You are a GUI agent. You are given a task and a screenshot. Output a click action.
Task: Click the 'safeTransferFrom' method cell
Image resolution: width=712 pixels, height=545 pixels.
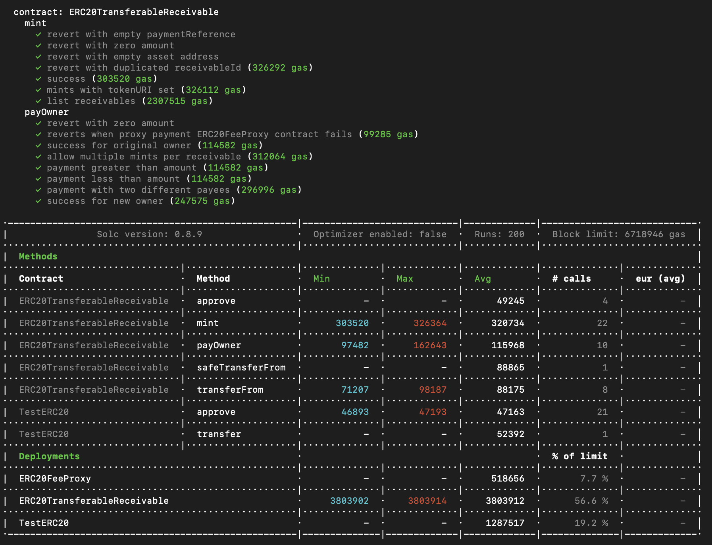tap(241, 368)
